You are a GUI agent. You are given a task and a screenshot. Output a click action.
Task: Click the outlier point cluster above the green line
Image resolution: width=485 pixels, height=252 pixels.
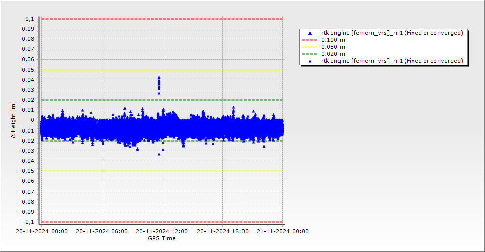point(159,84)
